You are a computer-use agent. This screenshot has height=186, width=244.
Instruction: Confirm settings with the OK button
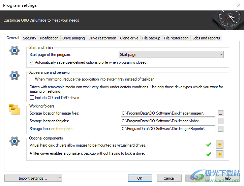140,178
